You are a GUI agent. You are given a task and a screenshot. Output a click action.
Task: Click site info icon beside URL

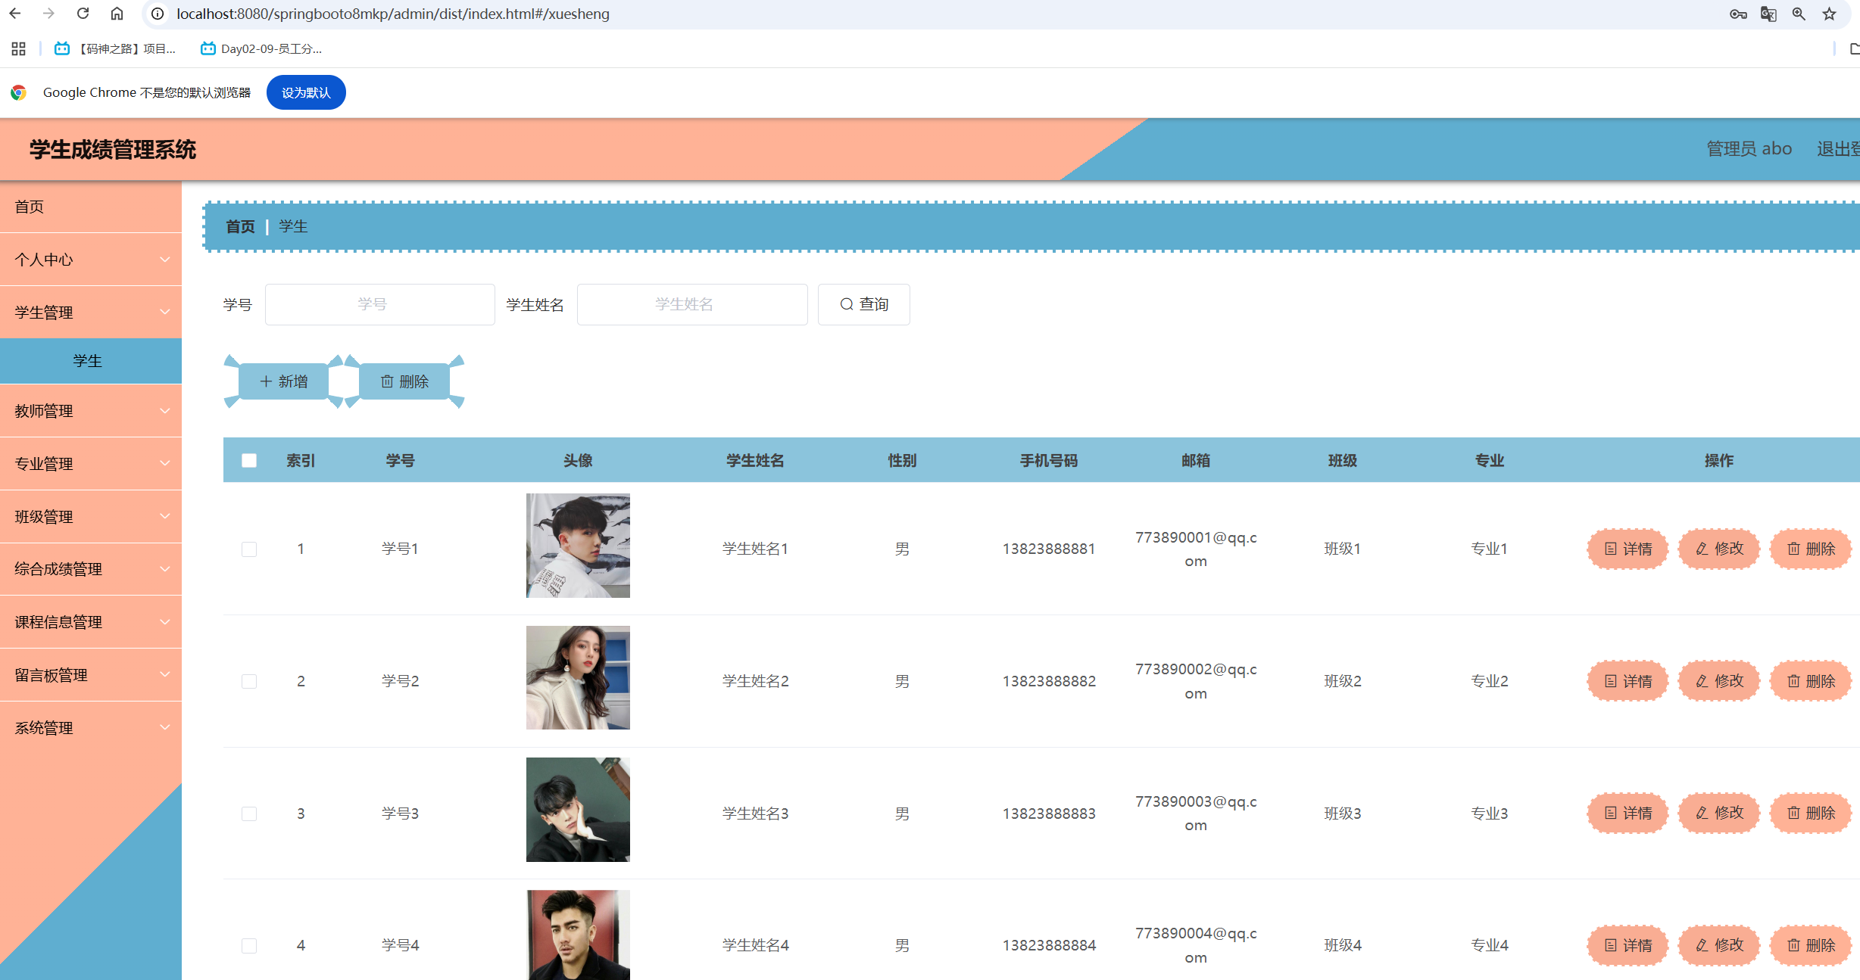(157, 14)
